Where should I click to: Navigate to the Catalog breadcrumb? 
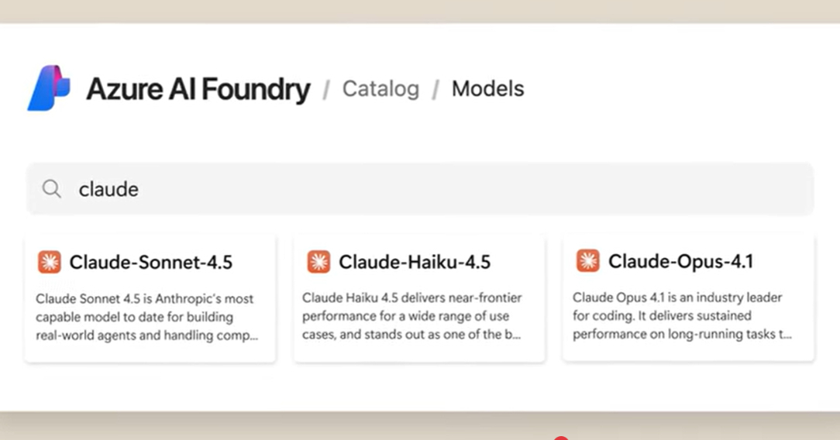pos(380,89)
